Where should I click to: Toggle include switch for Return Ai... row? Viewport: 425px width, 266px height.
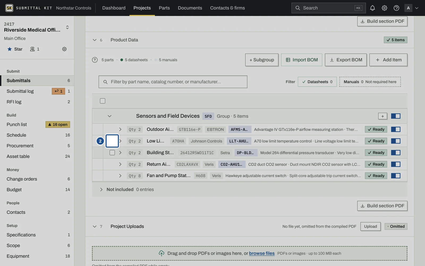[x=396, y=164]
